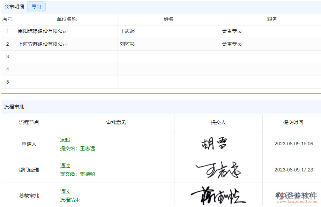This screenshot has width=321, height=207.
Task: Click the 导出 (Export) button
Action: [x=36, y=7]
